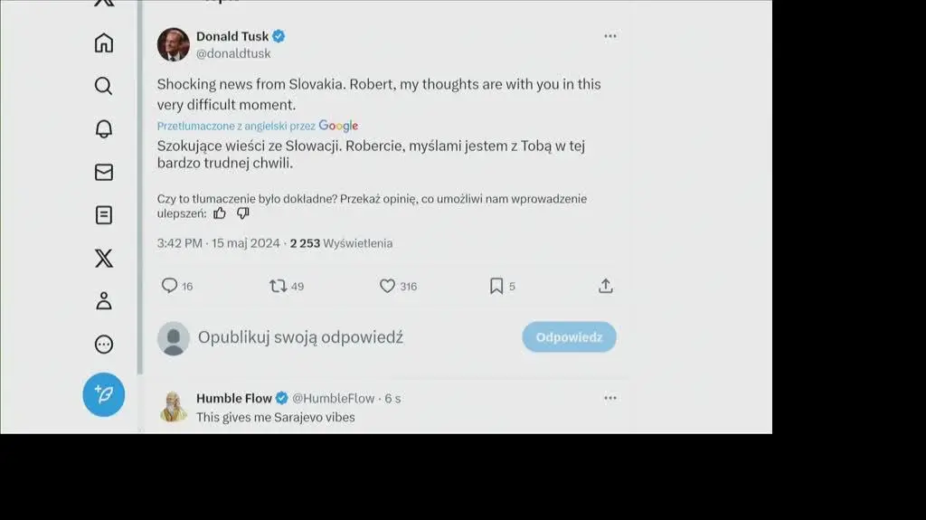Open the Lists icon in sidebar

104,215
